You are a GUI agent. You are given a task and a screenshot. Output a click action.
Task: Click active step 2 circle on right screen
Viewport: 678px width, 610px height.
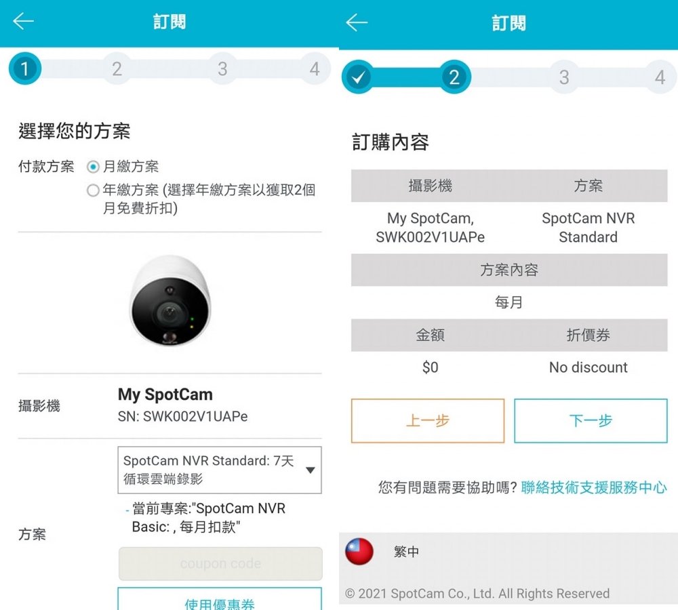(454, 77)
